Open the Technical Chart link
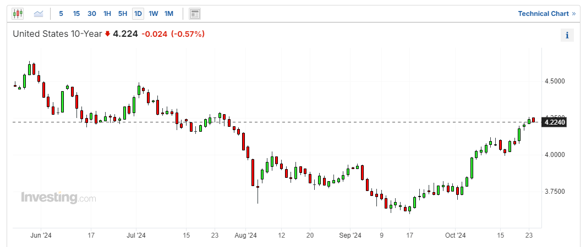The width and height of the screenshot is (586, 247). pos(544,14)
